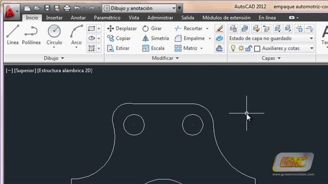Toggle layer lock padlock icon
The width and height of the screenshot is (328, 184).
coord(249,49)
